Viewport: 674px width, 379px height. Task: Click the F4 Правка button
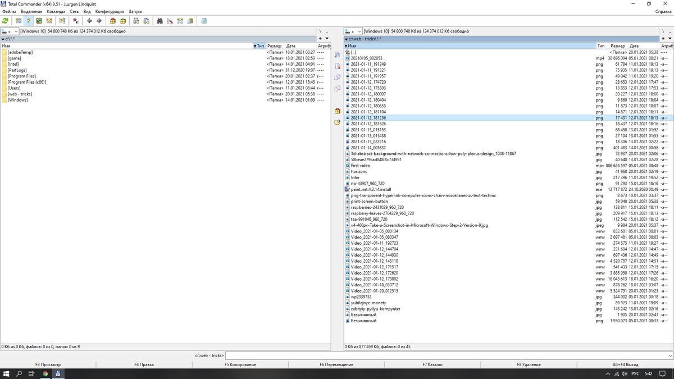click(144, 364)
